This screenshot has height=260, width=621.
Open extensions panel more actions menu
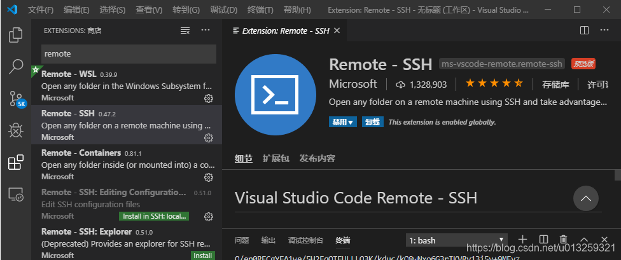click(205, 30)
